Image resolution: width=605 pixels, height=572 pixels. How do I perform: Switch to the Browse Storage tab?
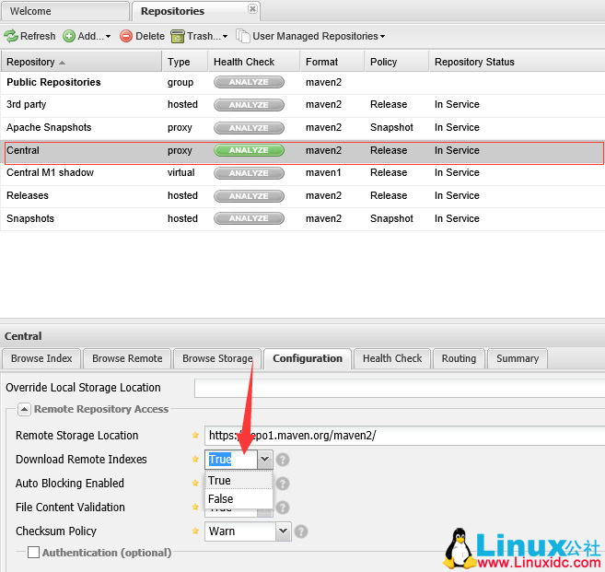[216, 358]
